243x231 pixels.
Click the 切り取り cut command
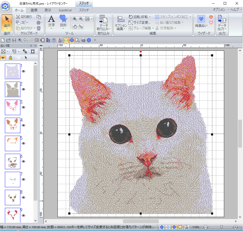[x=24, y=17]
